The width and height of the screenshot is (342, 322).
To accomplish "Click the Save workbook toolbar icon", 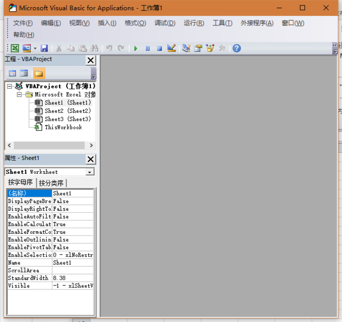I will [44, 49].
